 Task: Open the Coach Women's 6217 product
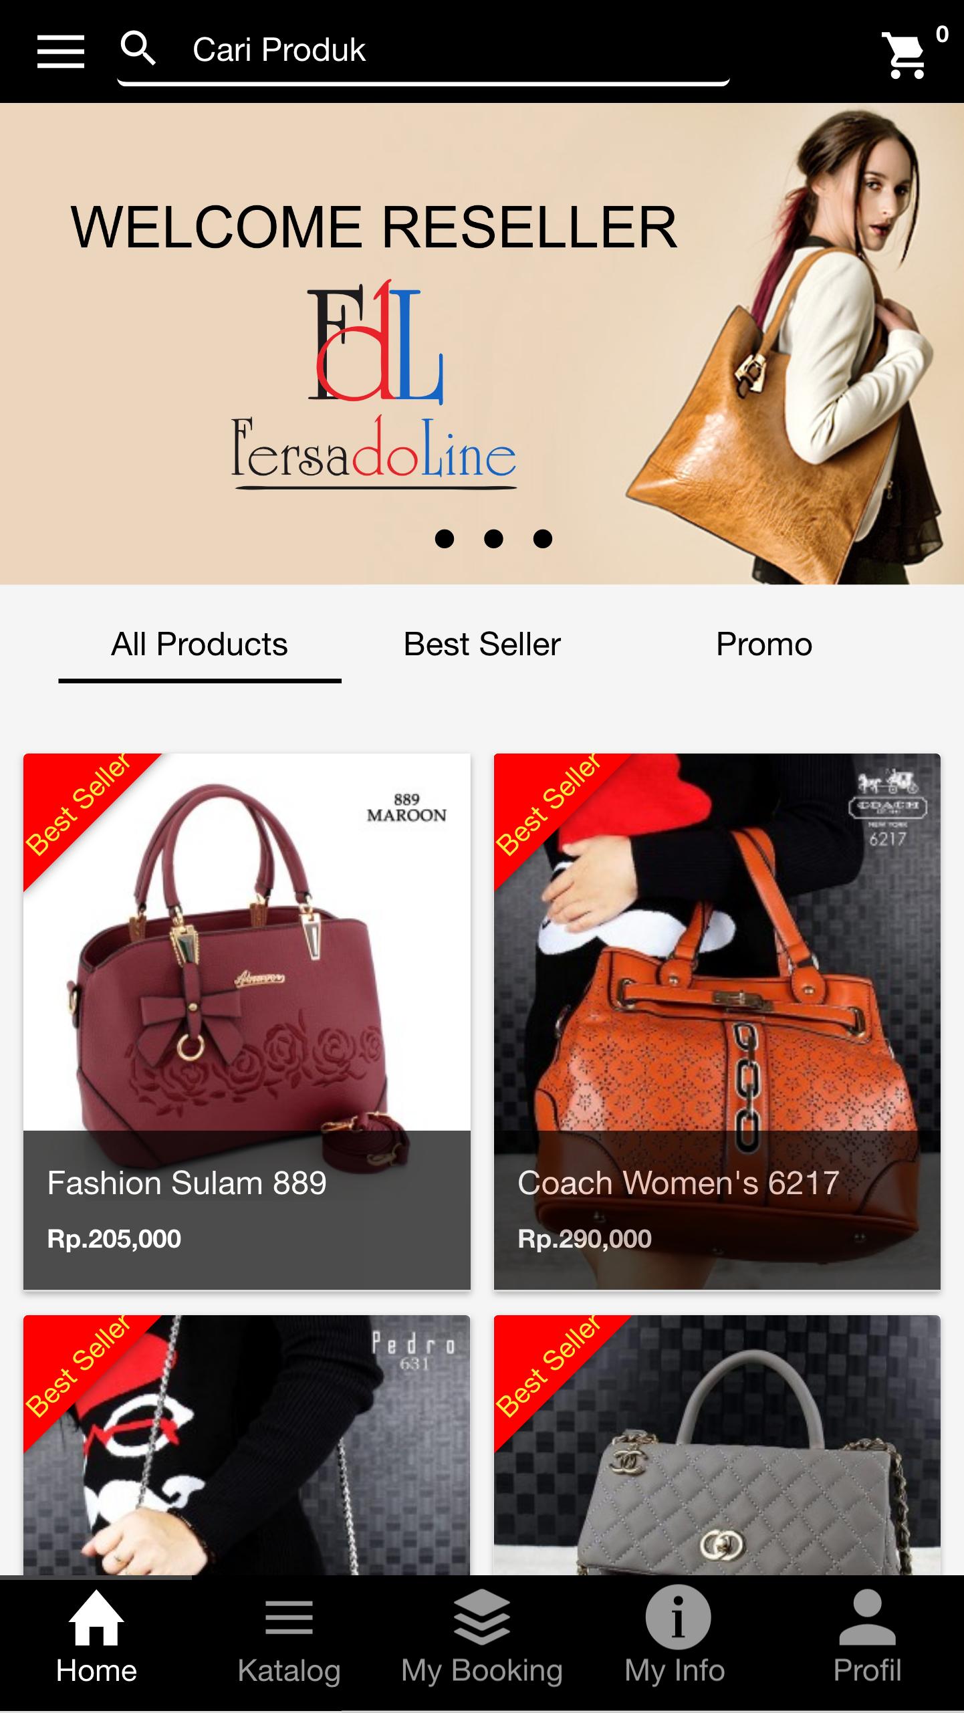[x=717, y=1021]
